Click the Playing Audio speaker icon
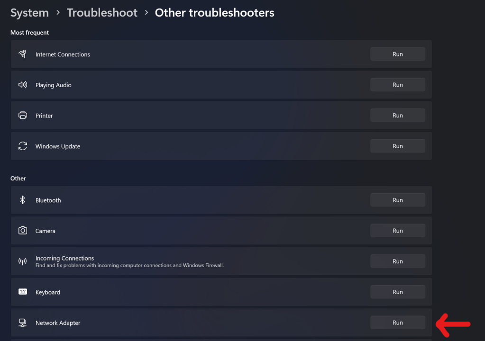The image size is (485, 341). (22, 85)
